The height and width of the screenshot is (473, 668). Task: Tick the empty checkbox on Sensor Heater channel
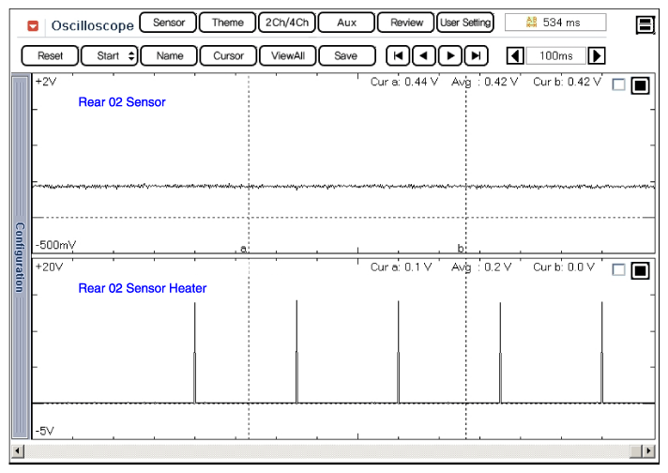point(618,271)
